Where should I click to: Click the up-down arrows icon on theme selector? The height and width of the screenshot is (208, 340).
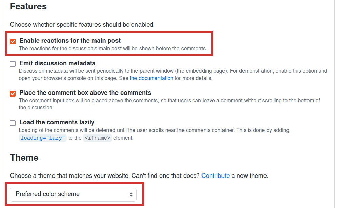click(x=131, y=195)
